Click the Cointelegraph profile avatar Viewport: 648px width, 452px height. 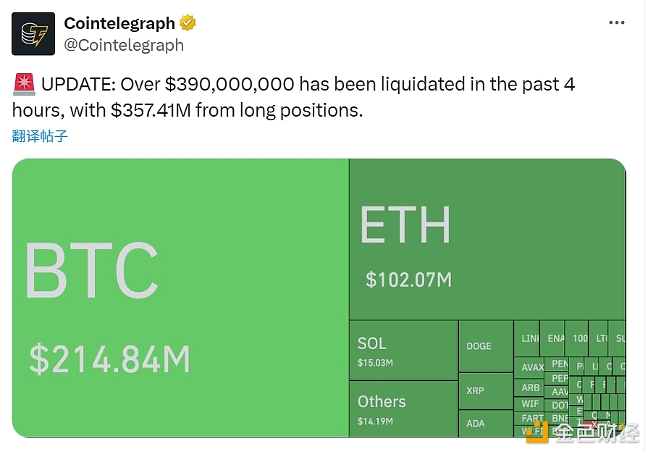(33, 34)
